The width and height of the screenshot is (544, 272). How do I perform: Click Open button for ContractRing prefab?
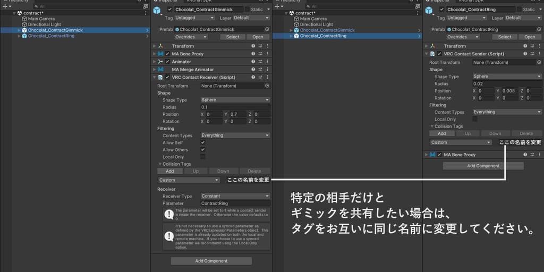coord(530,37)
